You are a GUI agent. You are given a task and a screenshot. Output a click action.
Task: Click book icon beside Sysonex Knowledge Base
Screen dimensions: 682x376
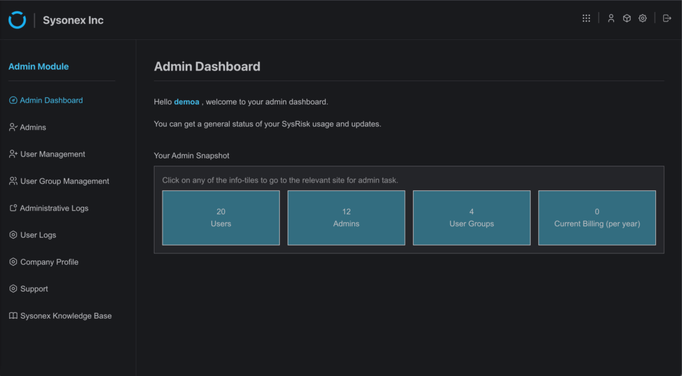(13, 316)
